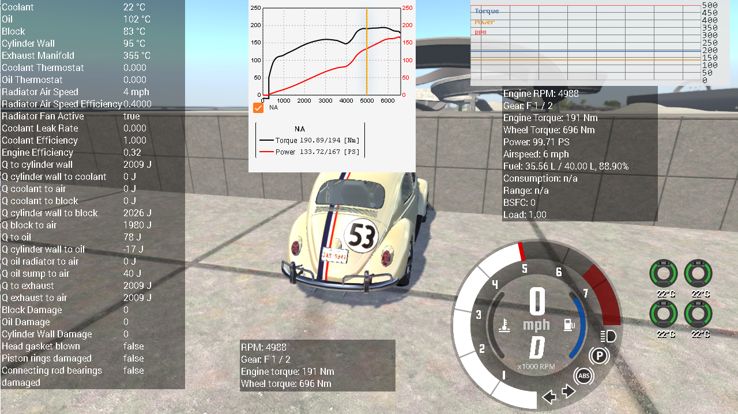Click the bottom panel Engine torque: 191 Nm line
738x414 pixels.
pyautogui.click(x=288, y=371)
